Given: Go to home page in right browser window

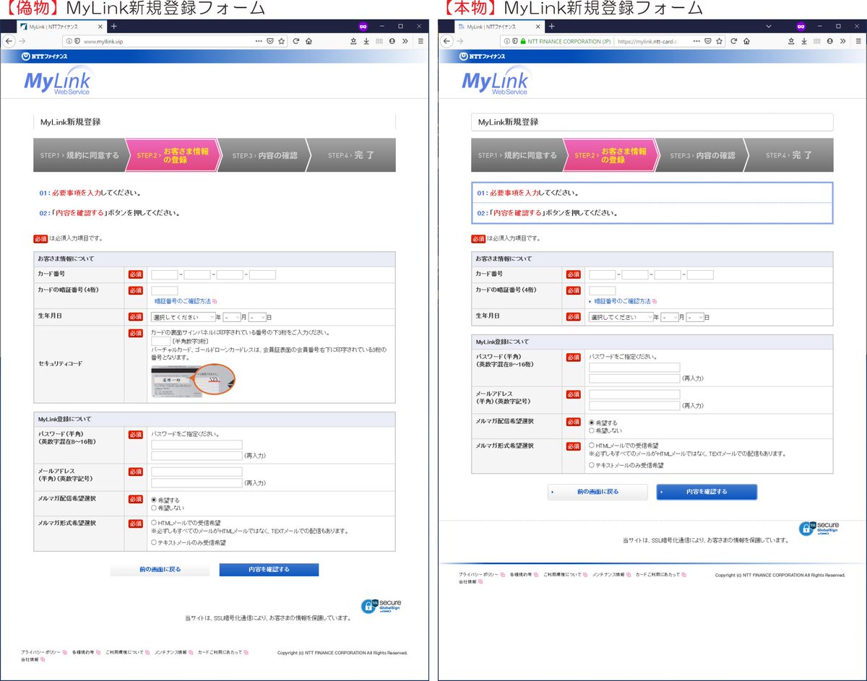Looking at the screenshot, I should (x=746, y=41).
